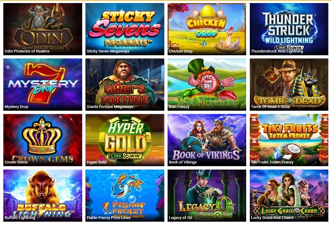Open the Legacy of Oz slot

207,196
